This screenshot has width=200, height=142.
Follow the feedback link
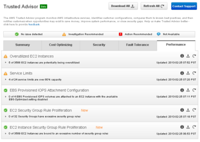(x=34, y=24)
